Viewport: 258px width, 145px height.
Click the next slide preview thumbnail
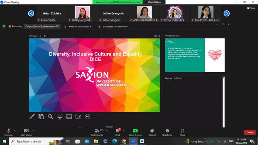coord(195,55)
